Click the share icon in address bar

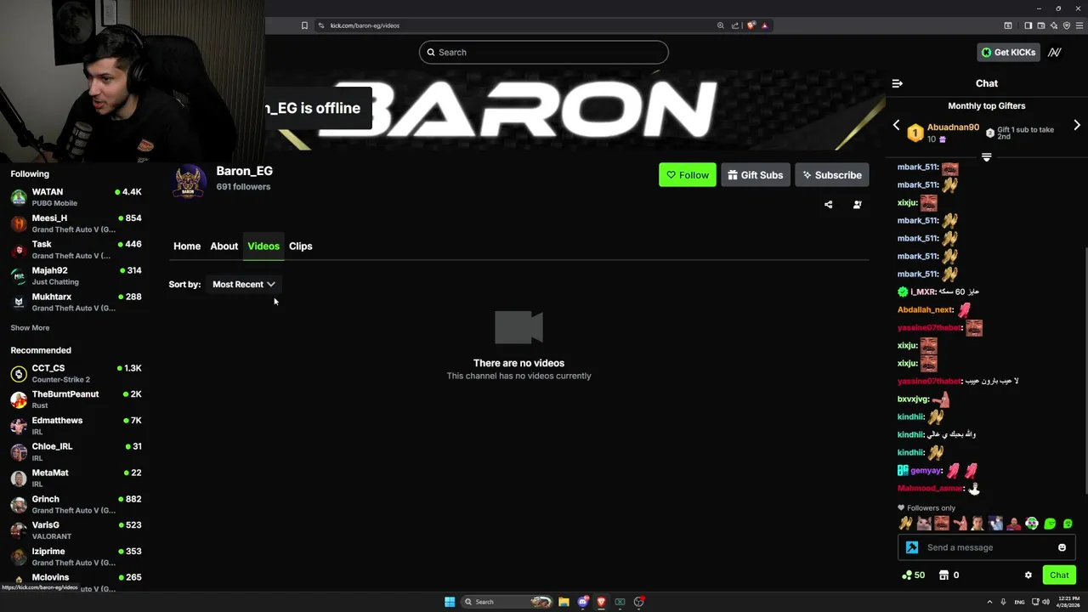[x=735, y=25]
